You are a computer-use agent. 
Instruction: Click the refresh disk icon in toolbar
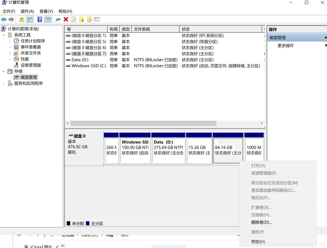pos(58,19)
